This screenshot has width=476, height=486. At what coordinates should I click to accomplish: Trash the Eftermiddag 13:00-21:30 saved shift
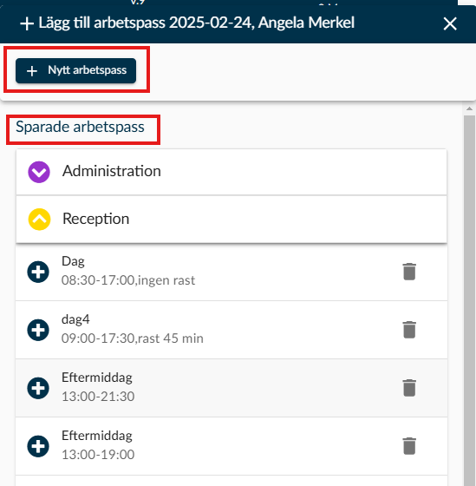pos(409,388)
